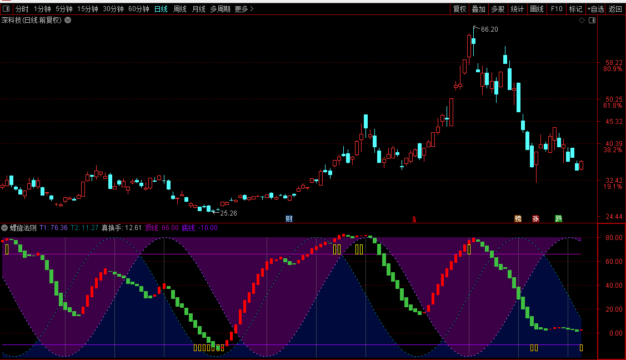Expand the 深科技 chart title dropdown
The width and height of the screenshot is (626, 360).
(x=68, y=20)
